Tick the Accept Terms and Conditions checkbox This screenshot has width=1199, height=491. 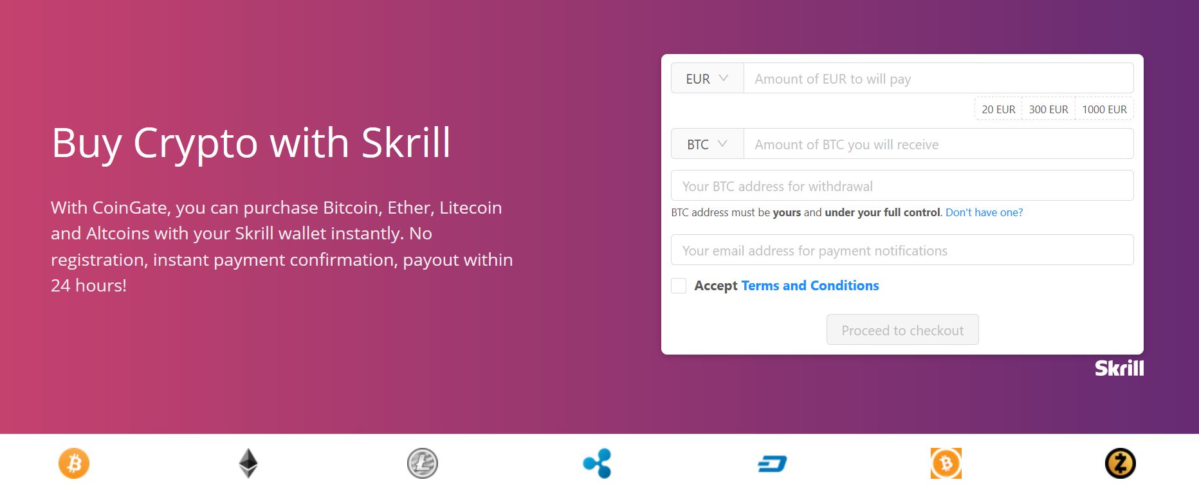coord(679,286)
